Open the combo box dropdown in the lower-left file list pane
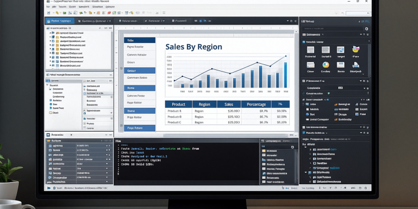Screen dimensions: 418x209 111,113
